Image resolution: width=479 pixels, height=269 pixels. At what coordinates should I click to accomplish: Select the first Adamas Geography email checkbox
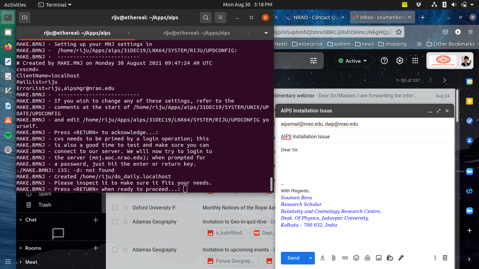pyautogui.click(x=115, y=222)
